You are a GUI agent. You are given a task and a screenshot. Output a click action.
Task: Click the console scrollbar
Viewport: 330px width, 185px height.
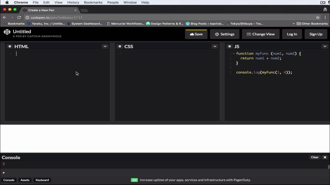pyautogui.click(x=329, y=167)
